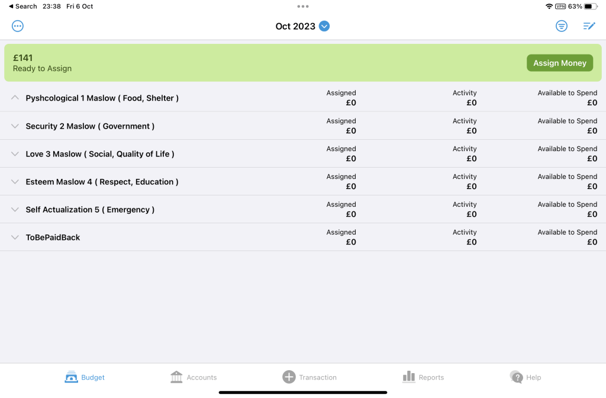The width and height of the screenshot is (606, 398).
Task: Open the more options ellipsis menu
Action: pos(17,26)
